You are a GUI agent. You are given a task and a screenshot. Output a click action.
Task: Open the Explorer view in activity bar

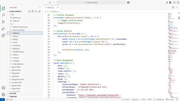[3, 8]
